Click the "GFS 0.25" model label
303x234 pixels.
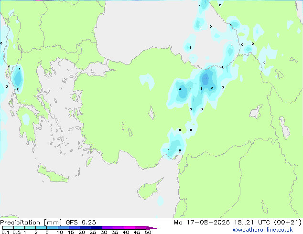point(81,223)
